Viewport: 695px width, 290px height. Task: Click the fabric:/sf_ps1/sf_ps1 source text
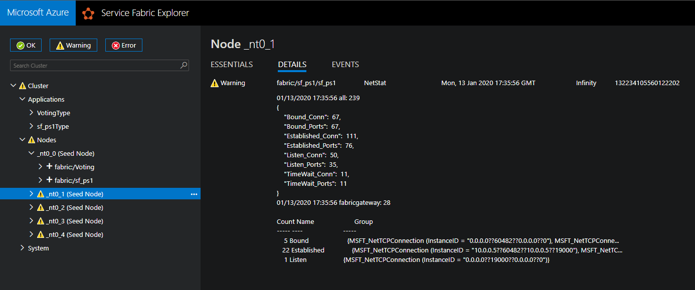[x=306, y=83]
